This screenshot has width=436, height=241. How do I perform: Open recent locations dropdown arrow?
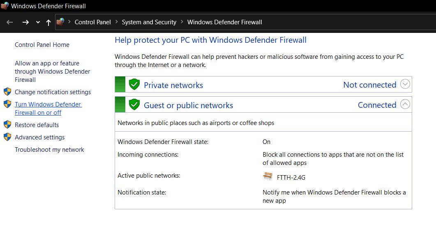coord(38,22)
